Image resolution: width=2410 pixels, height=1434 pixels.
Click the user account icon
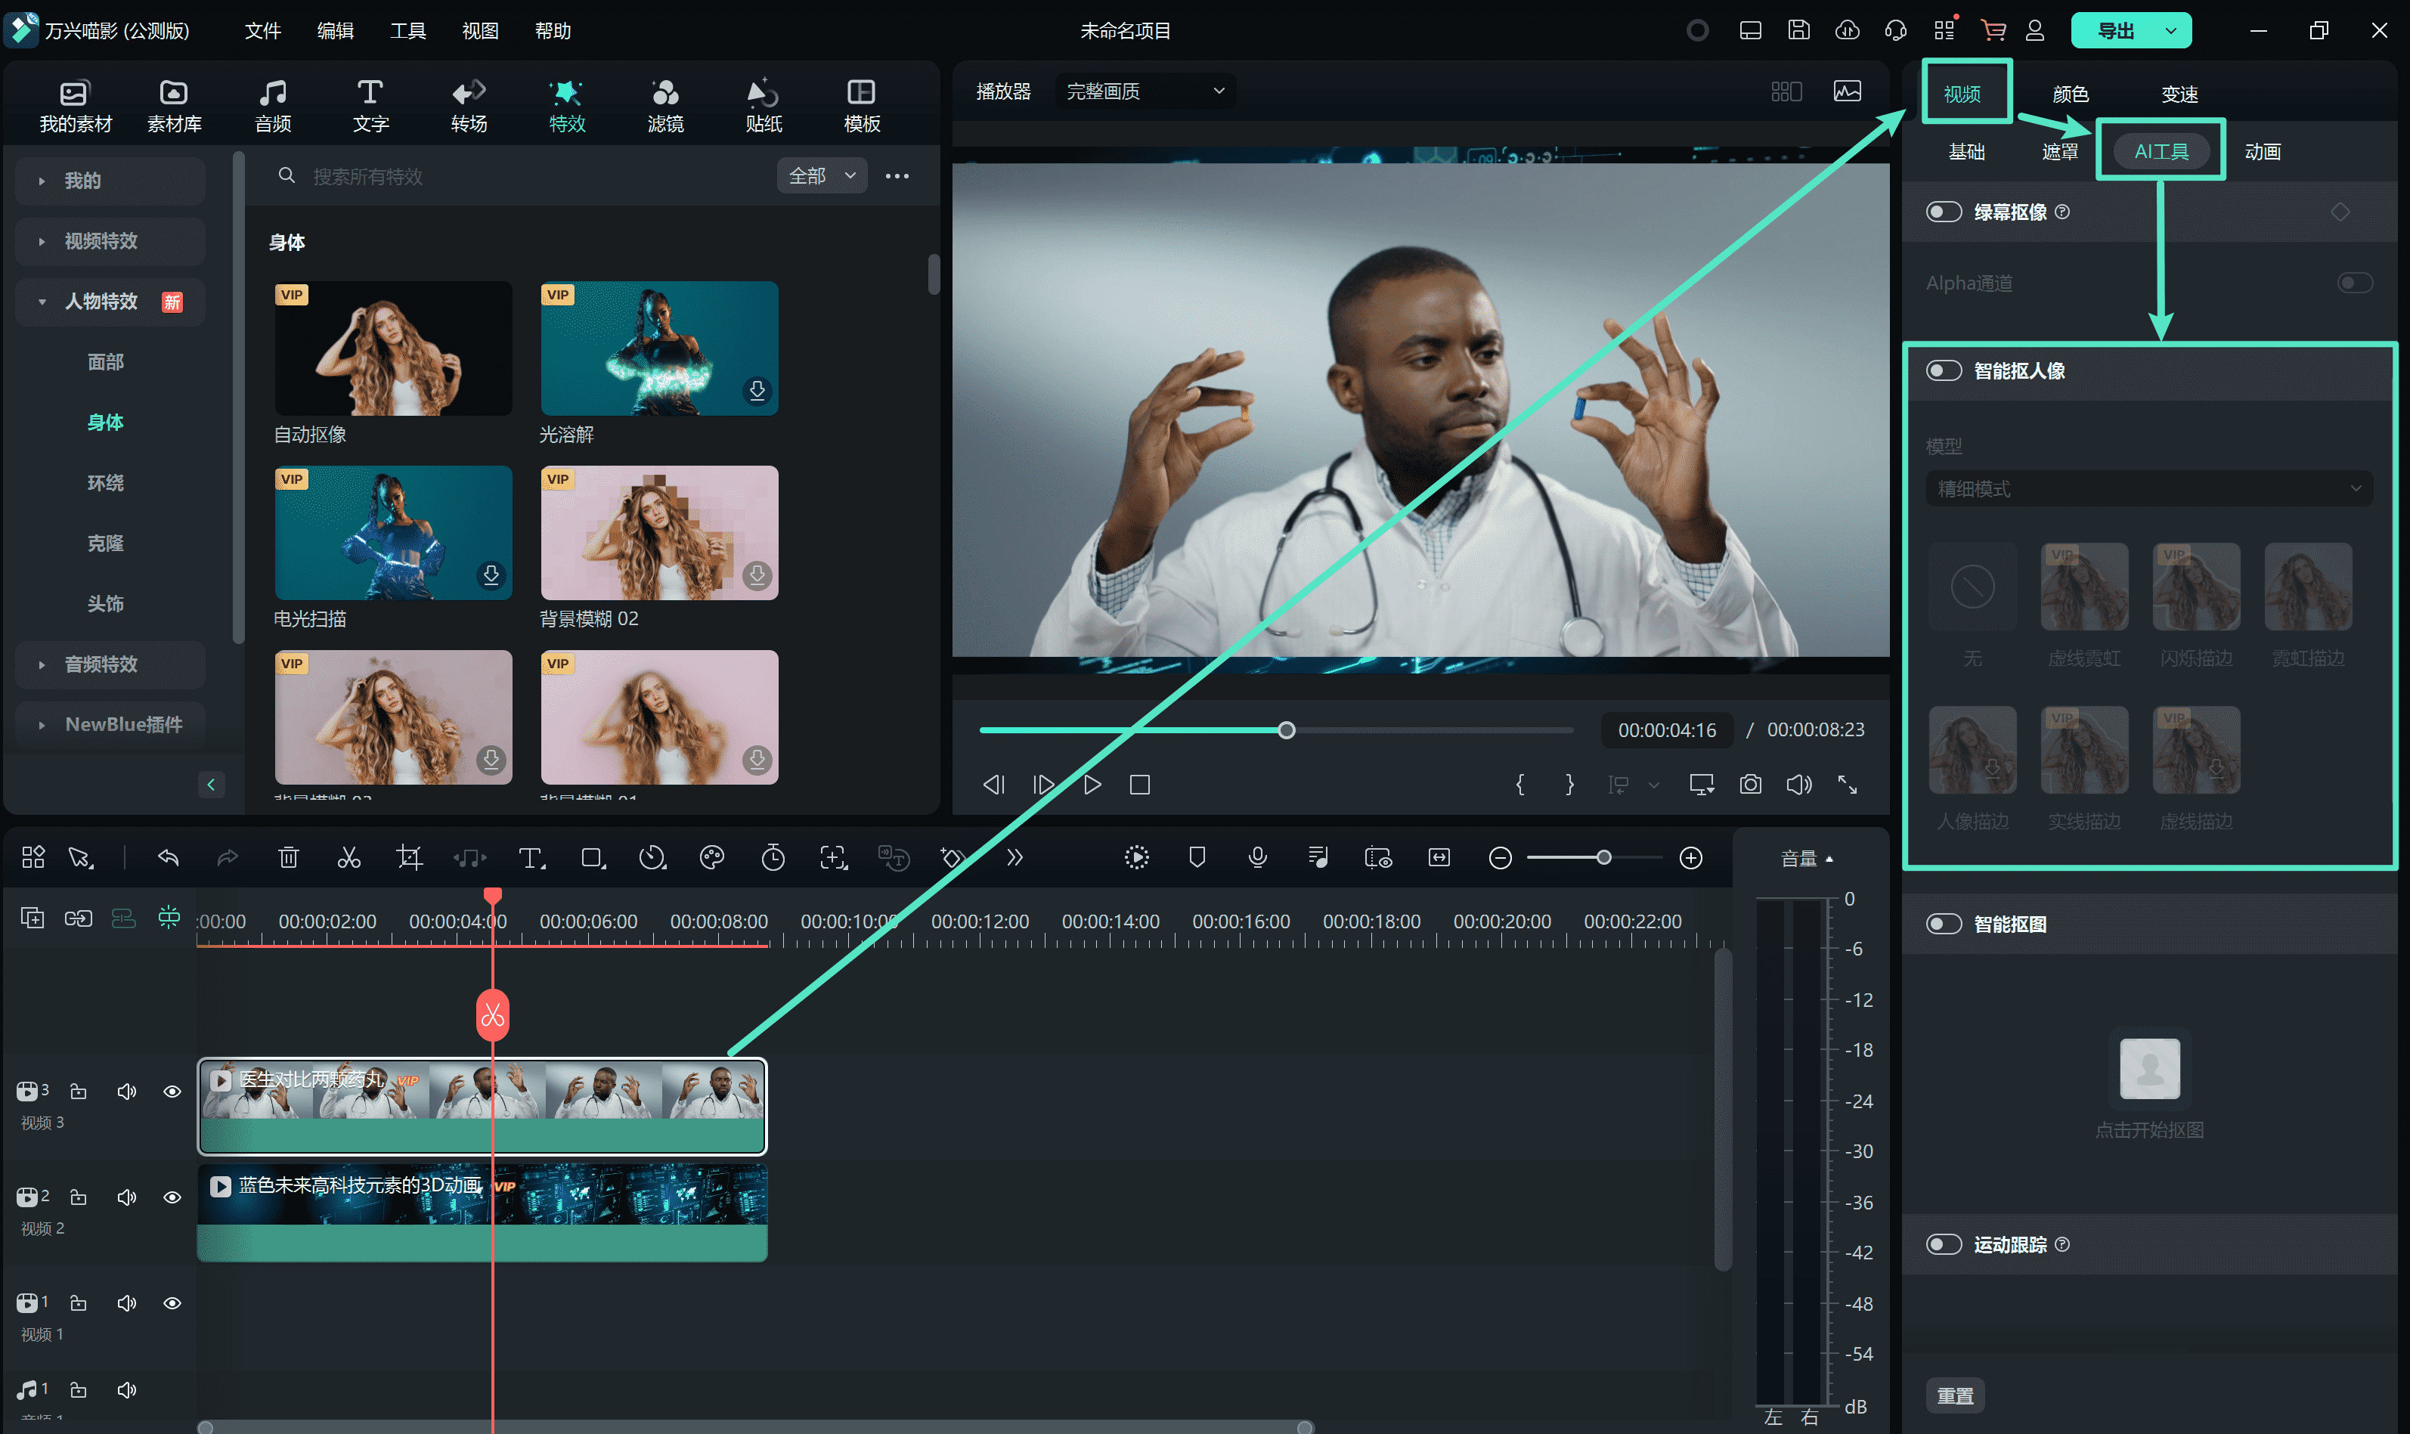pyautogui.click(x=2034, y=30)
